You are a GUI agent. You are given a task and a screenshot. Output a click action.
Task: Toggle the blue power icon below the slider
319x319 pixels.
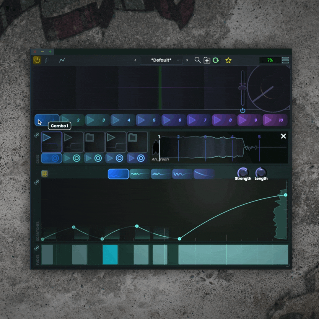[x=243, y=110]
